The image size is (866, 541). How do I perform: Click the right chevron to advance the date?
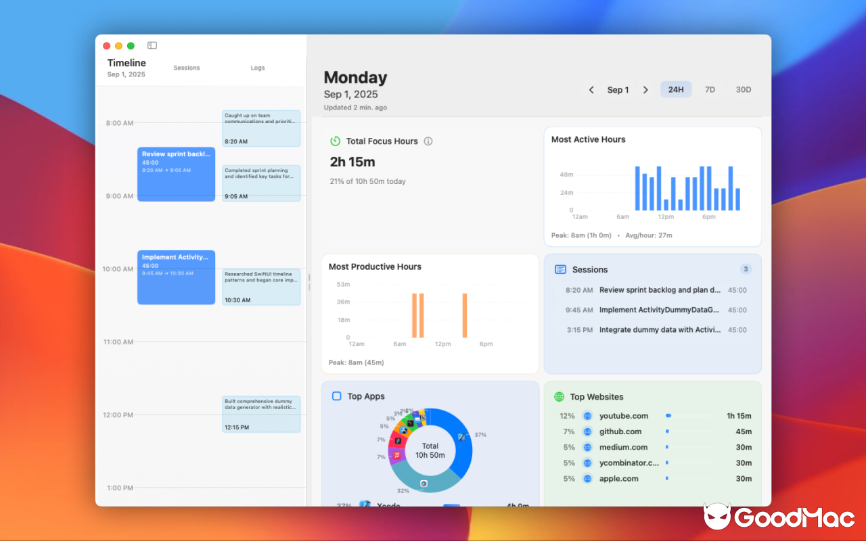point(645,89)
